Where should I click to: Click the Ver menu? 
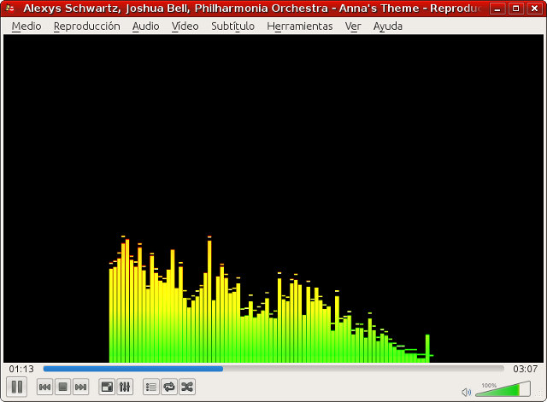(353, 26)
